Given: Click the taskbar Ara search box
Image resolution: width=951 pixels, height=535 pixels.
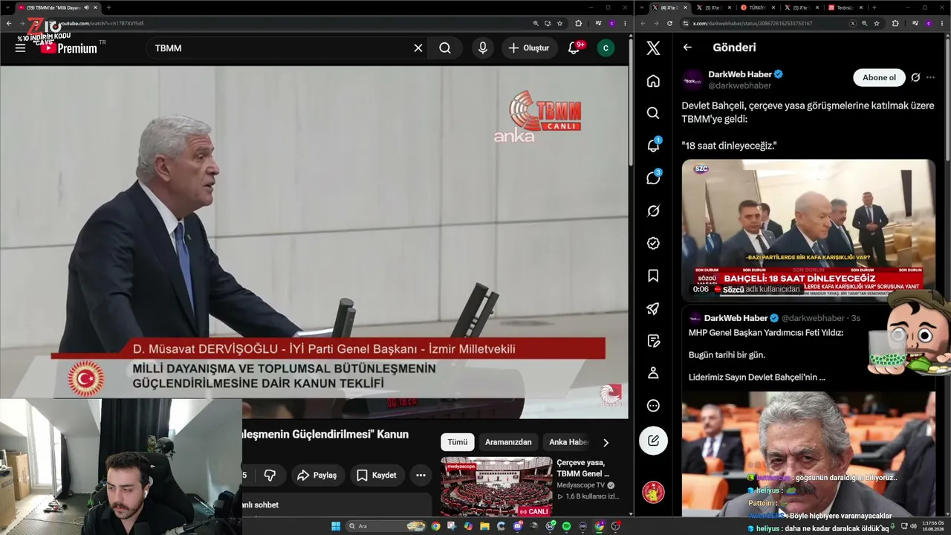Looking at the screenshot, I should (x=387, y=526).
